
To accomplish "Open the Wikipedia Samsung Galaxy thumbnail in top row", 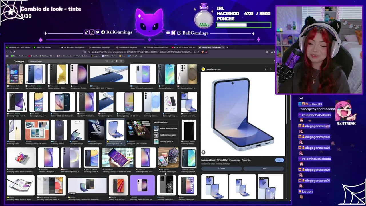I will click(15, 74).
